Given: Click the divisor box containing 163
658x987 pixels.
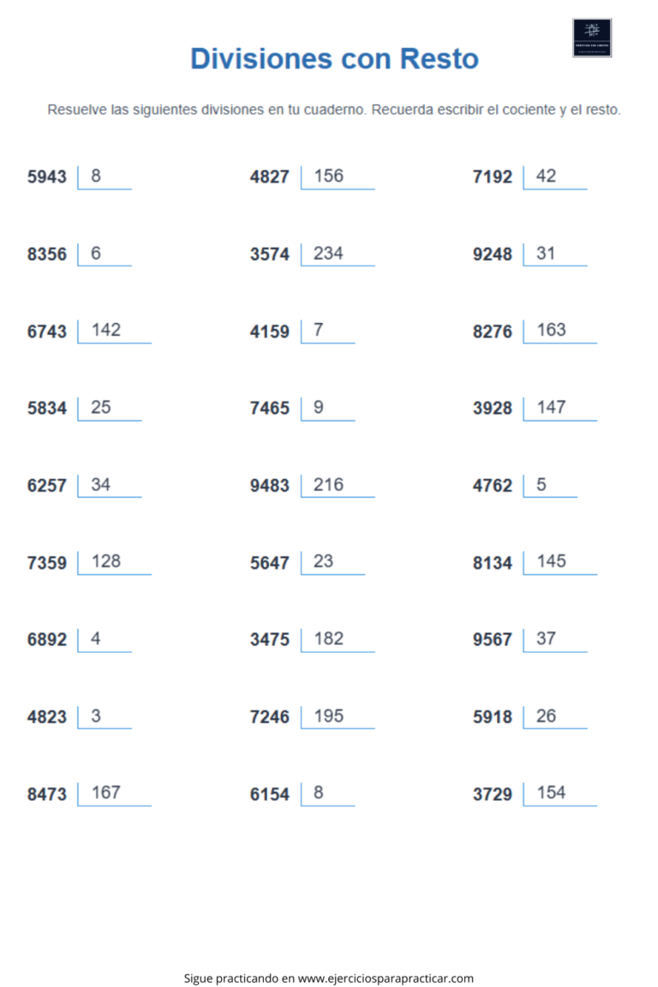Looking at the screenshot, I should 559,332.
